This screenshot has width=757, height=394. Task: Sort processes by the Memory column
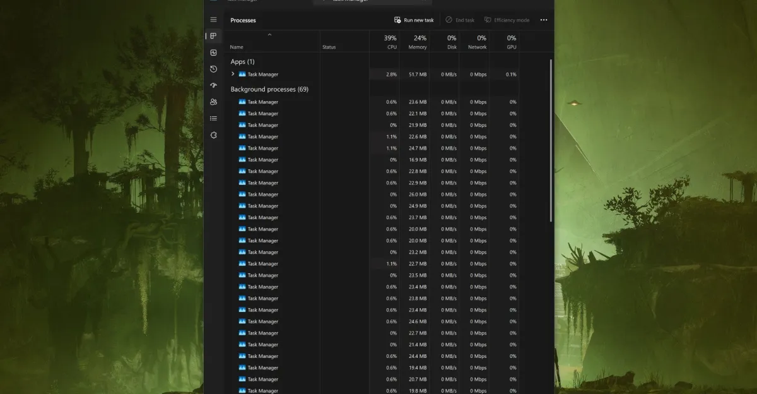point(416,42)
